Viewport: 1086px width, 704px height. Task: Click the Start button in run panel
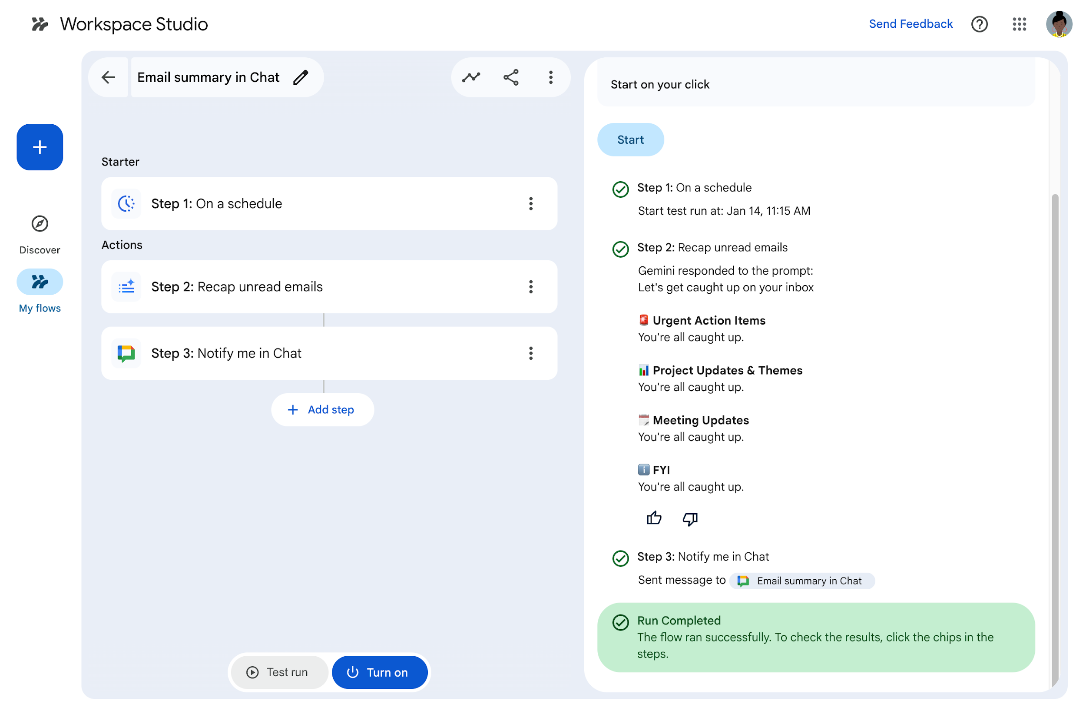click(630, 139)
